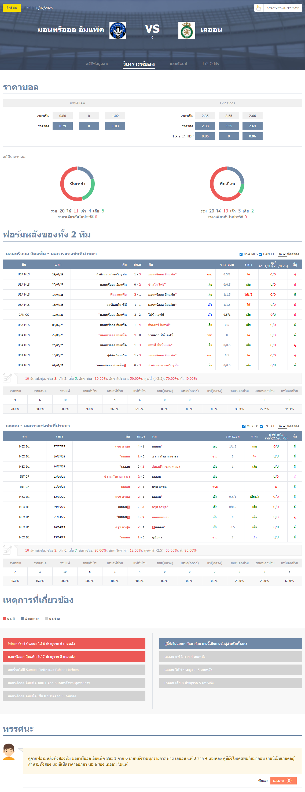This screenshot has width=305, height=792.
Task: Toggle the MEX D1 checkbox
Action: click(244, 426)
